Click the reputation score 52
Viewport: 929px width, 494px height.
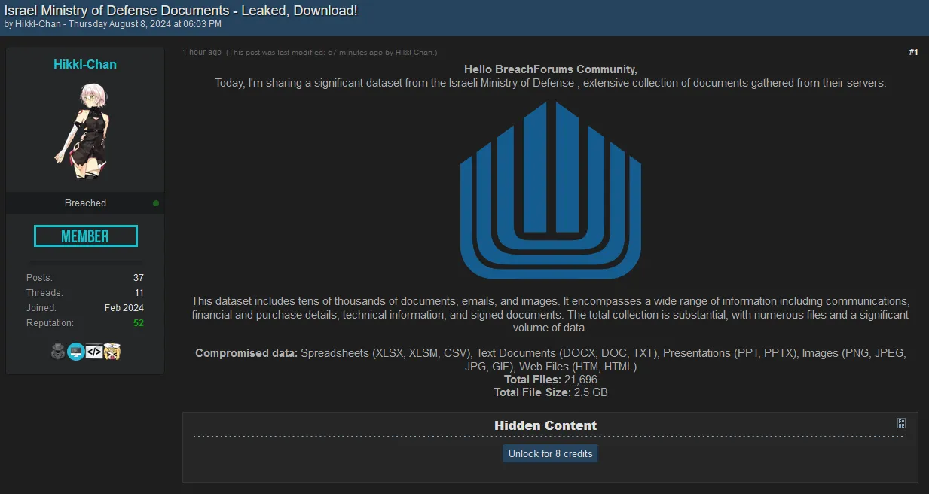point(138,323)
